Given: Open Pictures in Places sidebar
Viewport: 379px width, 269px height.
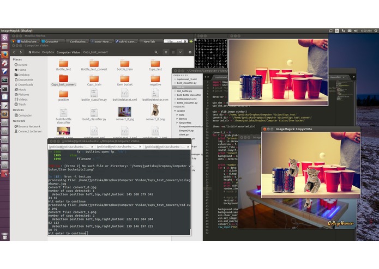Looking at the screenshot, I should (x=22, y=94).
